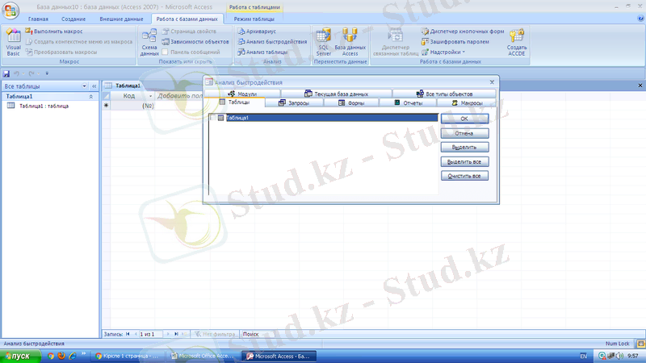
Task: Click Выделить все button
Action: [x=464, y=162]
